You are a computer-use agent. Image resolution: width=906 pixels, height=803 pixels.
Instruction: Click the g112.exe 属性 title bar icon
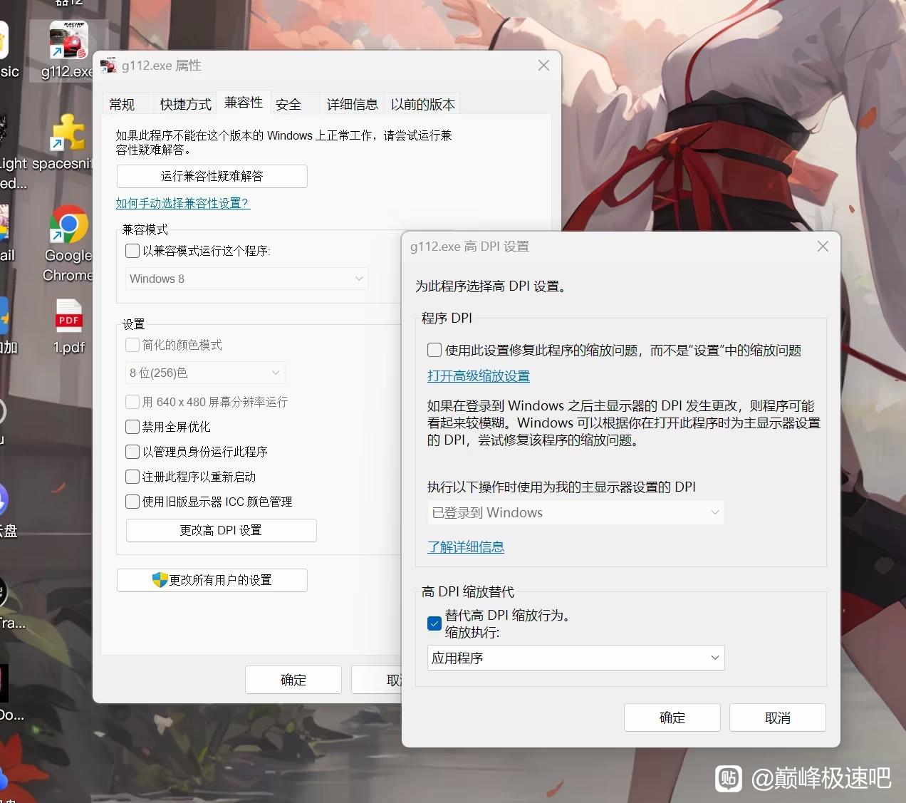coord(108,66)
